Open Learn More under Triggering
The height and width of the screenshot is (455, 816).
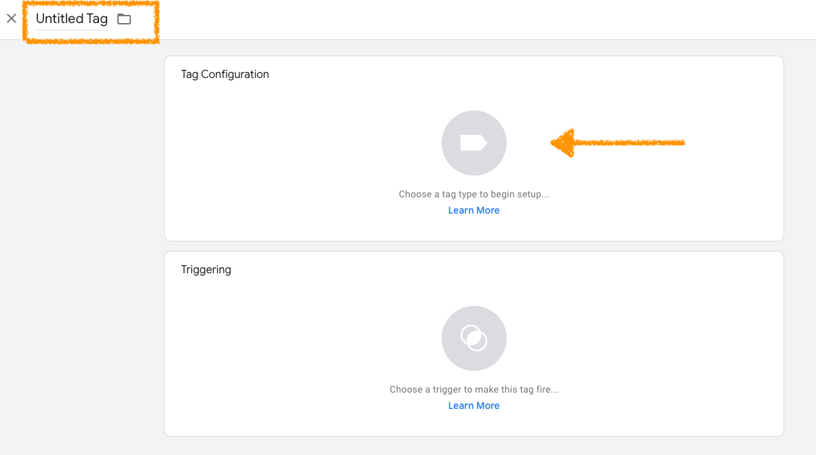473,406
